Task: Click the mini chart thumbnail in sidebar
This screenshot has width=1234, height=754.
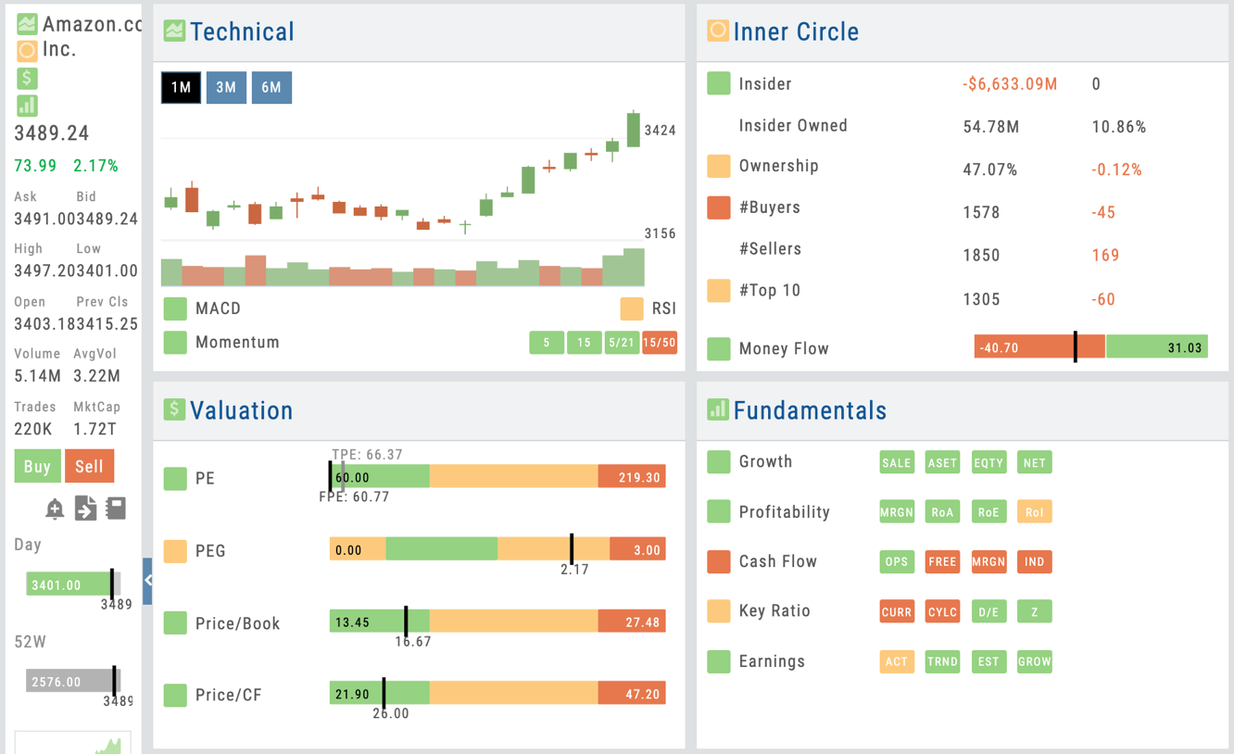Action: pos(72,743)
